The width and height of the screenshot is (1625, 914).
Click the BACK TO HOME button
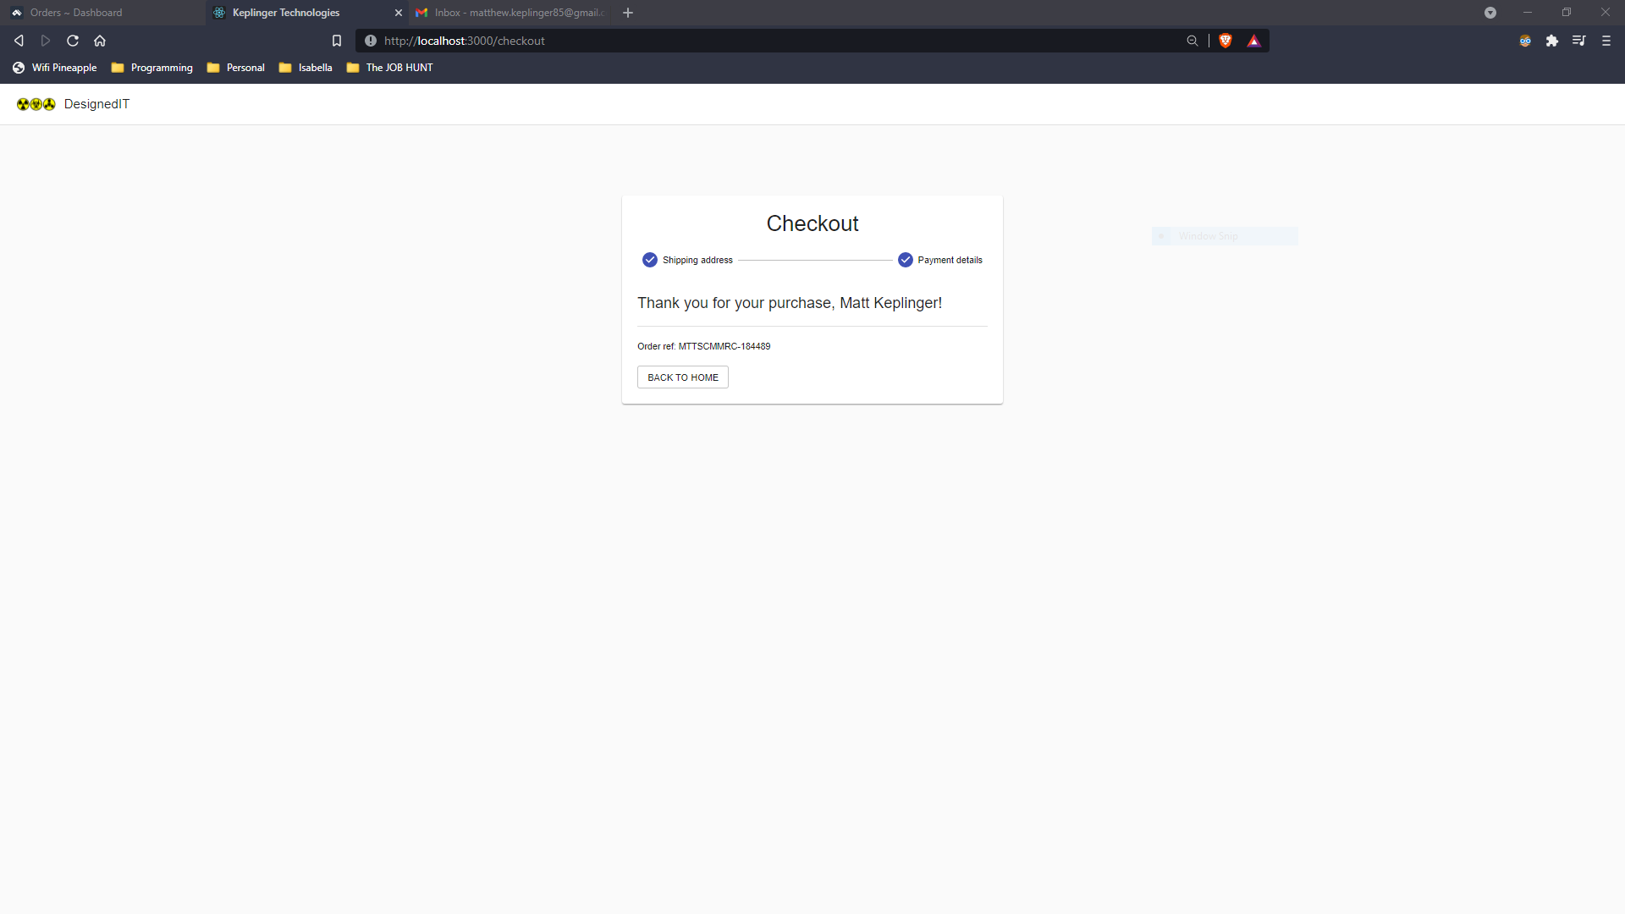683,377
